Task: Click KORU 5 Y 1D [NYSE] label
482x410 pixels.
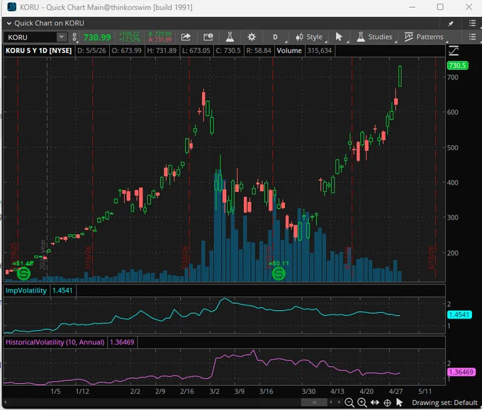Action: click(39, 51)
